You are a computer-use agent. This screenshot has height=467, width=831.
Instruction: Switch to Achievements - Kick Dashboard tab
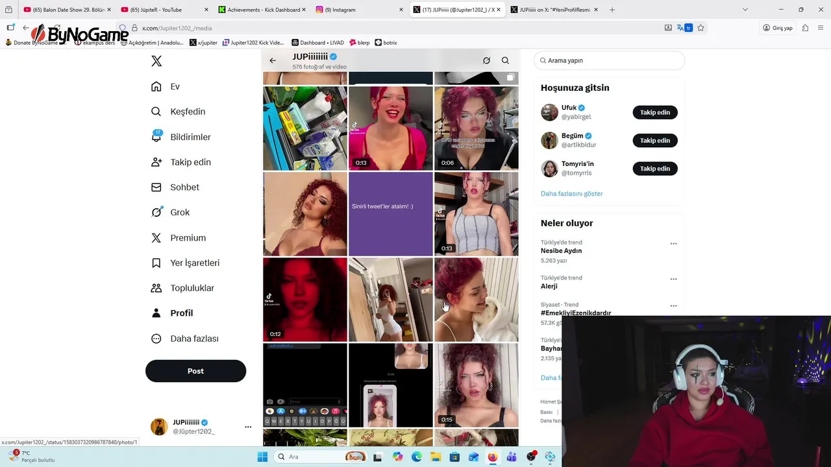click(262, 10)
